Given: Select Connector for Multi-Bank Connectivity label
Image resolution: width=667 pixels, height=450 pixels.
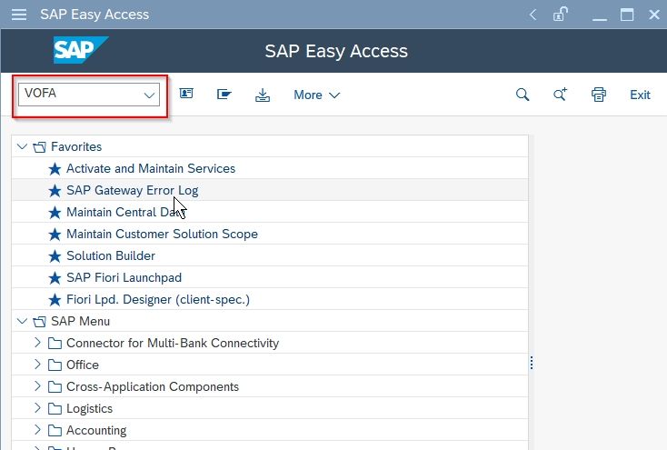Looking at the screenshot, I should point(173,343).
